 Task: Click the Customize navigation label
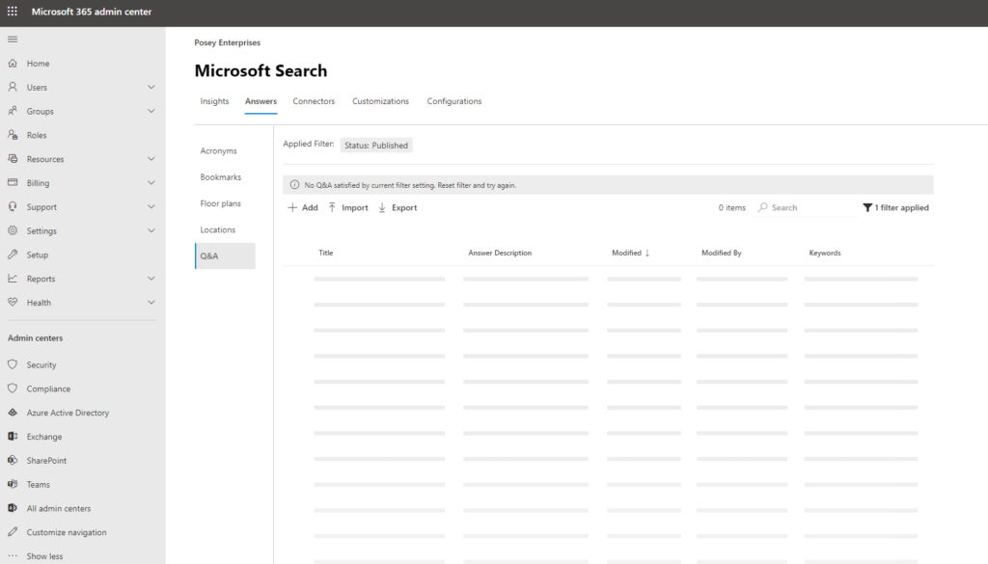67,532
